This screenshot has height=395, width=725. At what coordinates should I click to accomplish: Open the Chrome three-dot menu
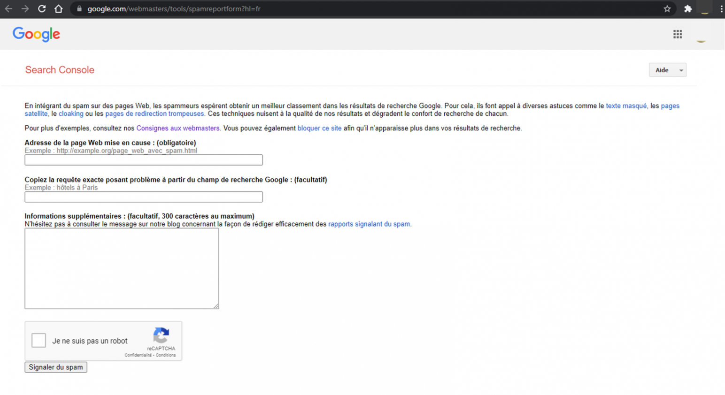coord(721,9)
